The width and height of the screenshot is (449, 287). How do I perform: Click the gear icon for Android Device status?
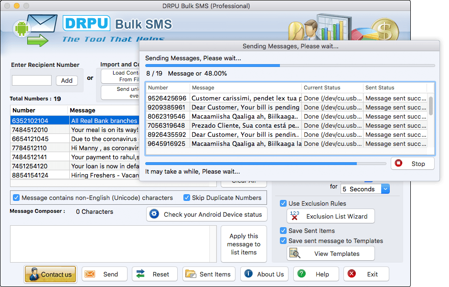[x=154, y=214]
